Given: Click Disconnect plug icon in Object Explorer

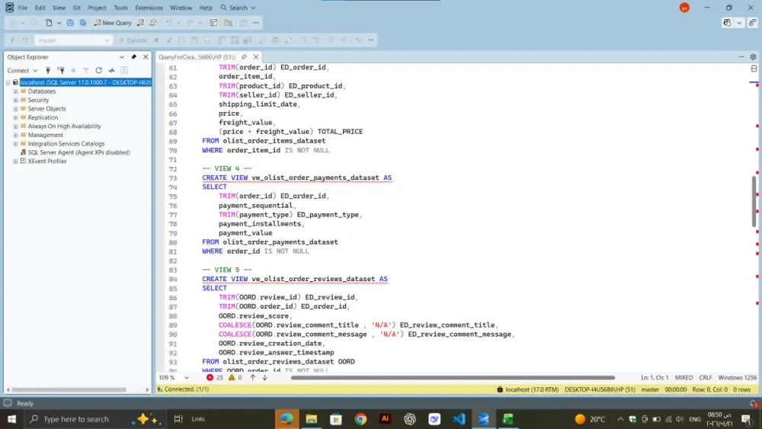Looking at the screenshot, I should (61, 70).
